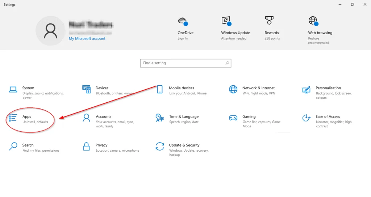This screenshot has height=197, width=371.
Task: Open the Apps list icon
Action: tap(13, 118)
